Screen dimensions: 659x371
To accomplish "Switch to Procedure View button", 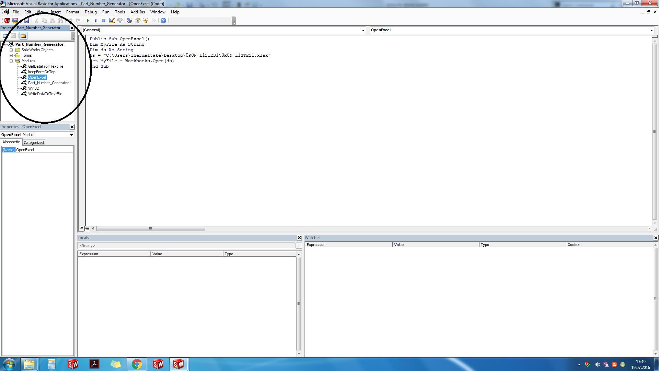I will click(x=82, y=228).
